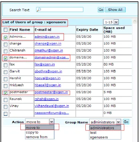Open the vkhandewal@xgen.in email link

click(52, 106)
